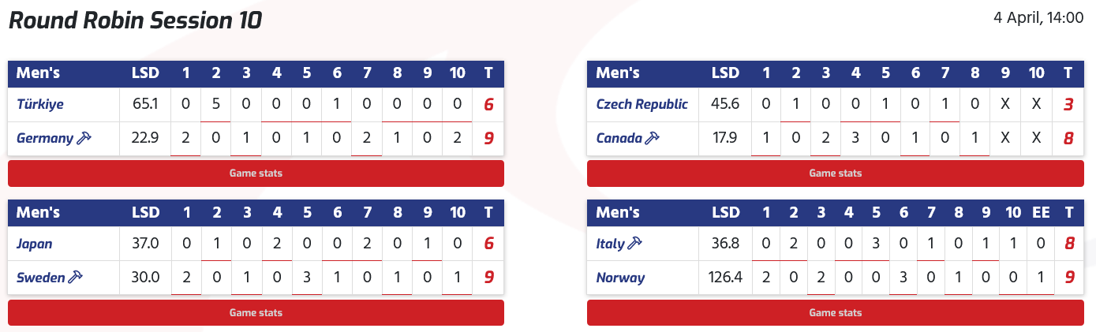The height and width of the screenshot is (332, 1096).
Task: Click the hammer icon next to Sweden
Action: [77, 277]
